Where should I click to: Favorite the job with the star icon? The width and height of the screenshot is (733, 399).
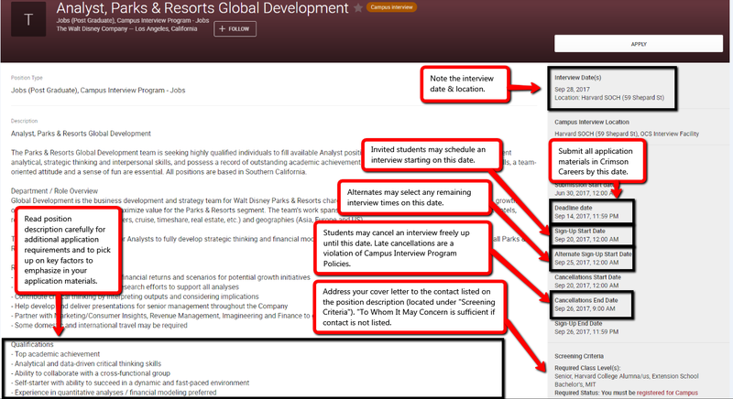pos(358,8)
